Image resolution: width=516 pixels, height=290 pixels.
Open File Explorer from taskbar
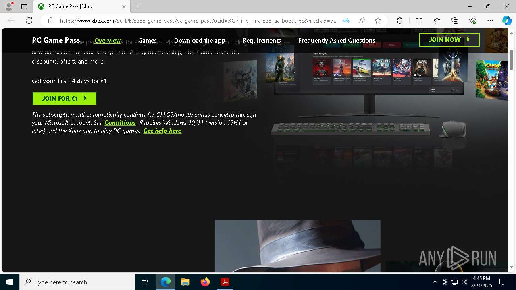185,282
